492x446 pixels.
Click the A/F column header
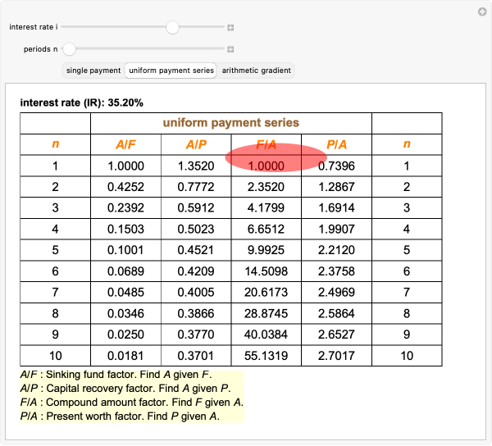tap(125, 144)
